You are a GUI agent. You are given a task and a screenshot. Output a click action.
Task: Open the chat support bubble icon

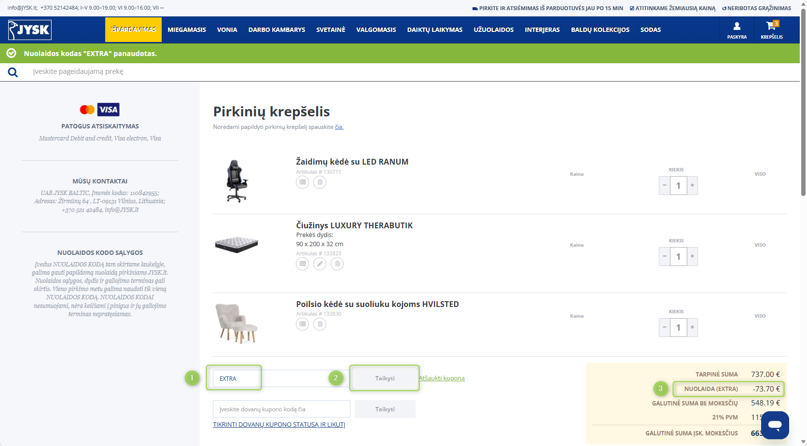pos(775,425)
